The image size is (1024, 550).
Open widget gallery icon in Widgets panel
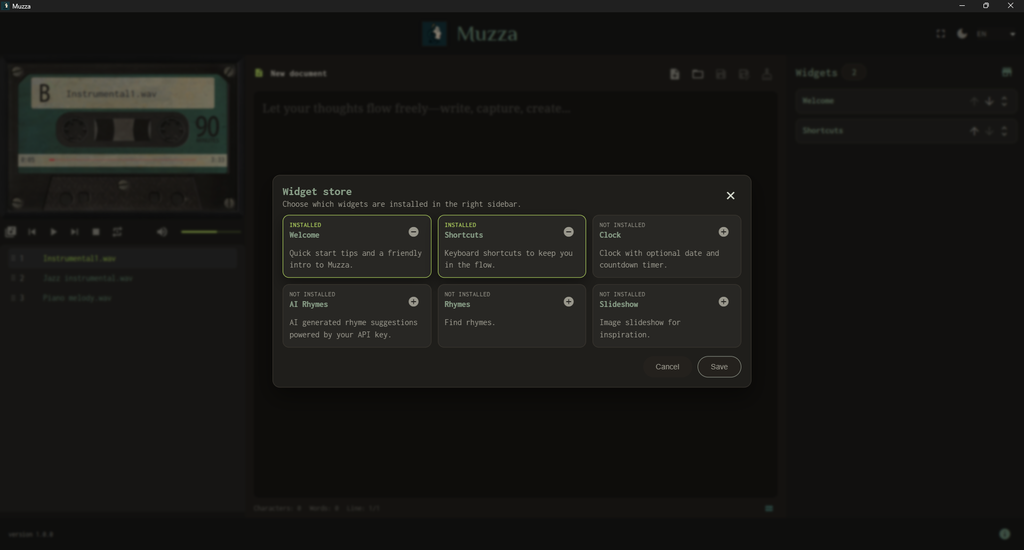tap(1007, 72)
